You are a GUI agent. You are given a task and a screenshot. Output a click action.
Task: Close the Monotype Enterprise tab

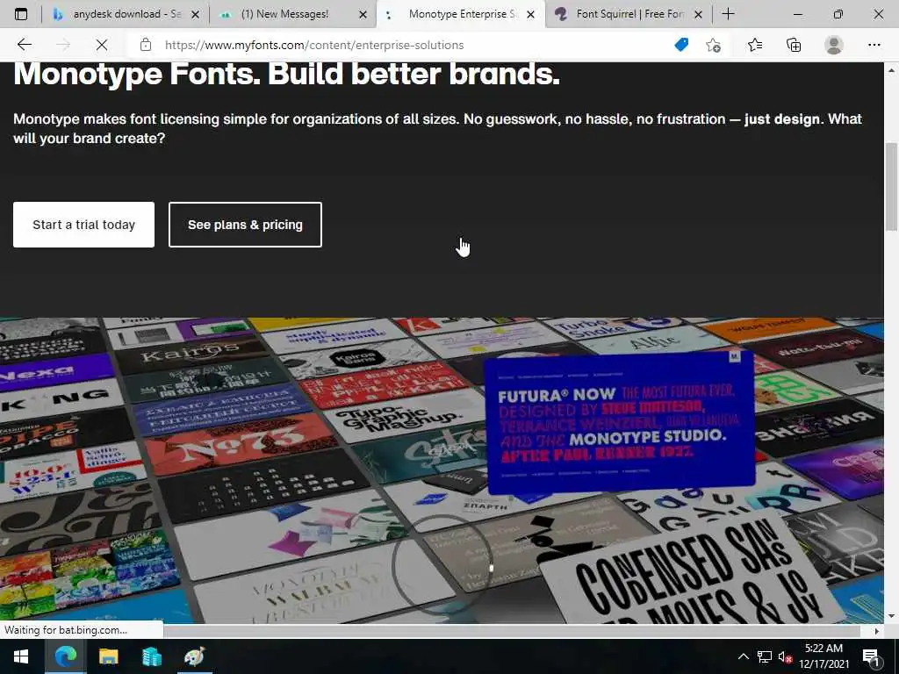[531, 14]
